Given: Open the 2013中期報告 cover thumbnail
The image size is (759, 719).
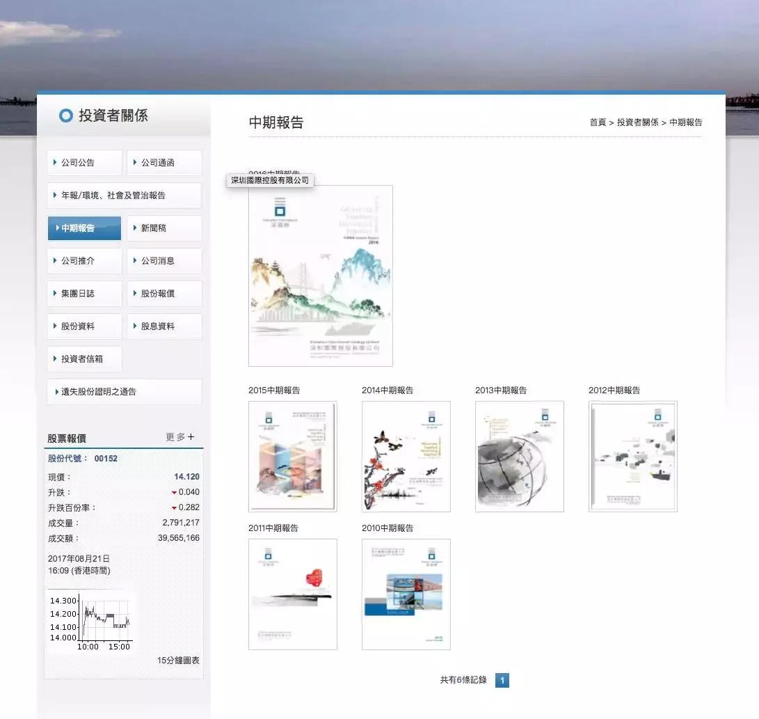Looking at the screenshot, I should pyautogui.click(x=519, y=457).
